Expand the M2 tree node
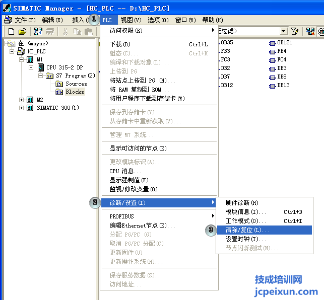Image resolution: width=324 pixels, height=300 pixels. (21, 100)
